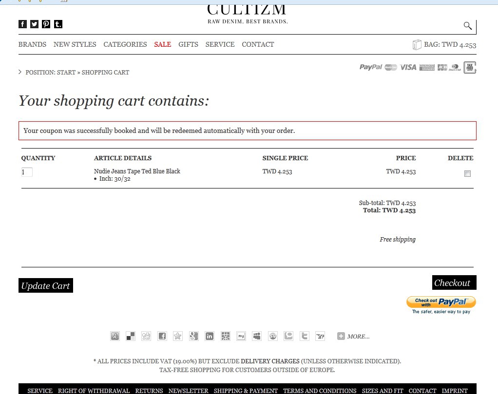The image size is (498, 394).
Task: Open Cultizm Twitter icon in header
Action: pyautogui.click(x=34, y=24)
